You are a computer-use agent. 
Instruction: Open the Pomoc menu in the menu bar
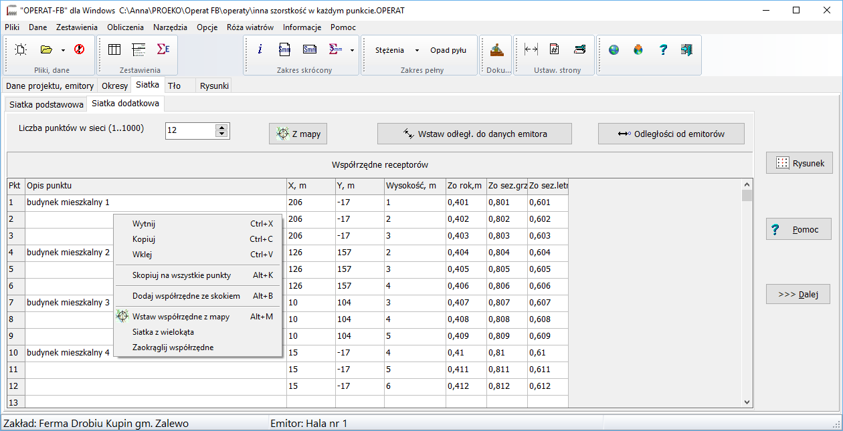click(343, 27)
